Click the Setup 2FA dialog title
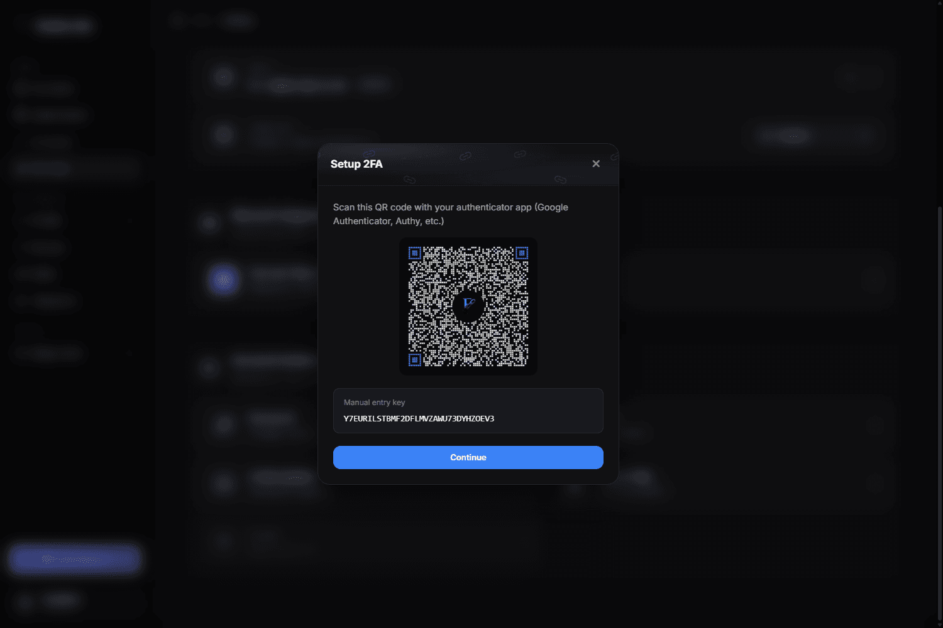 pyautogui.click(x=356, y=164)
